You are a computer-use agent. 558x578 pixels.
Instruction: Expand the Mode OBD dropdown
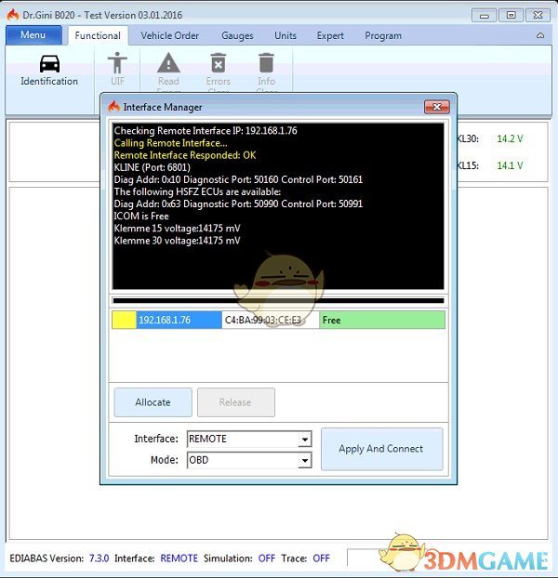point(305,460)
